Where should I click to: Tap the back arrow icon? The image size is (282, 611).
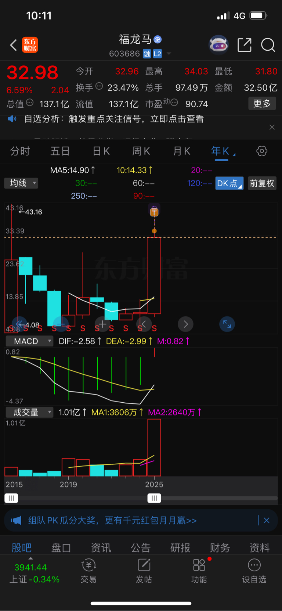click(x=14, y=45)
